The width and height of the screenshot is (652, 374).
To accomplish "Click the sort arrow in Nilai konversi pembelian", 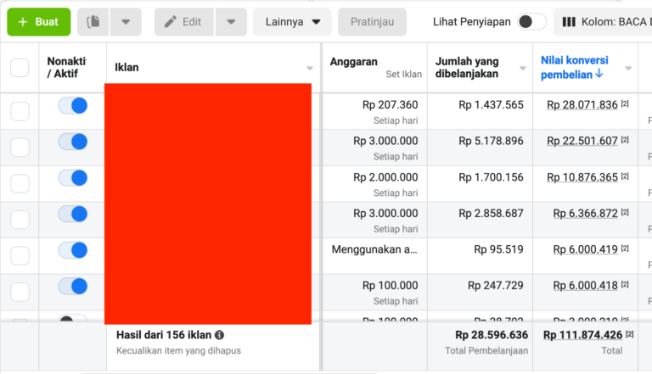I will [599, 74].
